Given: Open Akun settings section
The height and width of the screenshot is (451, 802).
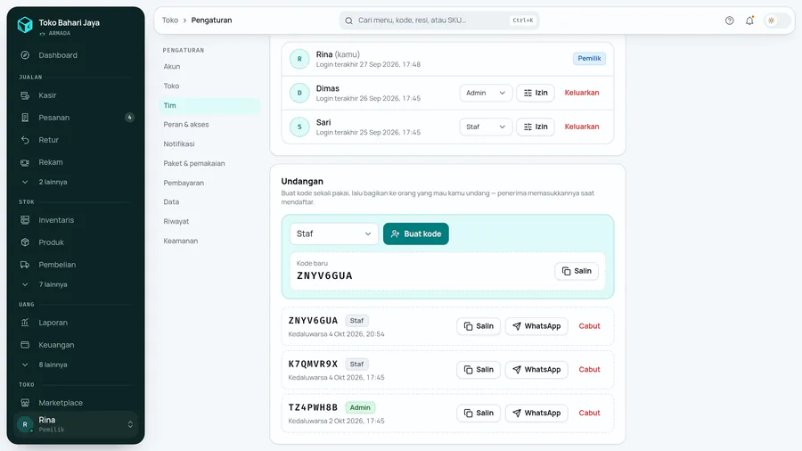Looking at the screenshot, I should [x=209, y=67].
